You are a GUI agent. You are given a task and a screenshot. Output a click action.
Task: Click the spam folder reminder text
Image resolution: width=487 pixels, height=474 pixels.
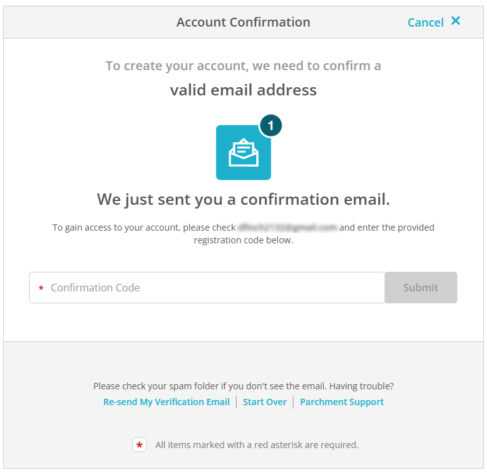click(x=210, y=386)
